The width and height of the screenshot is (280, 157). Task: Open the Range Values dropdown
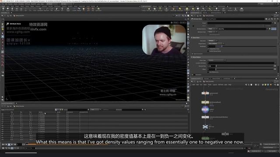(216, 44)
